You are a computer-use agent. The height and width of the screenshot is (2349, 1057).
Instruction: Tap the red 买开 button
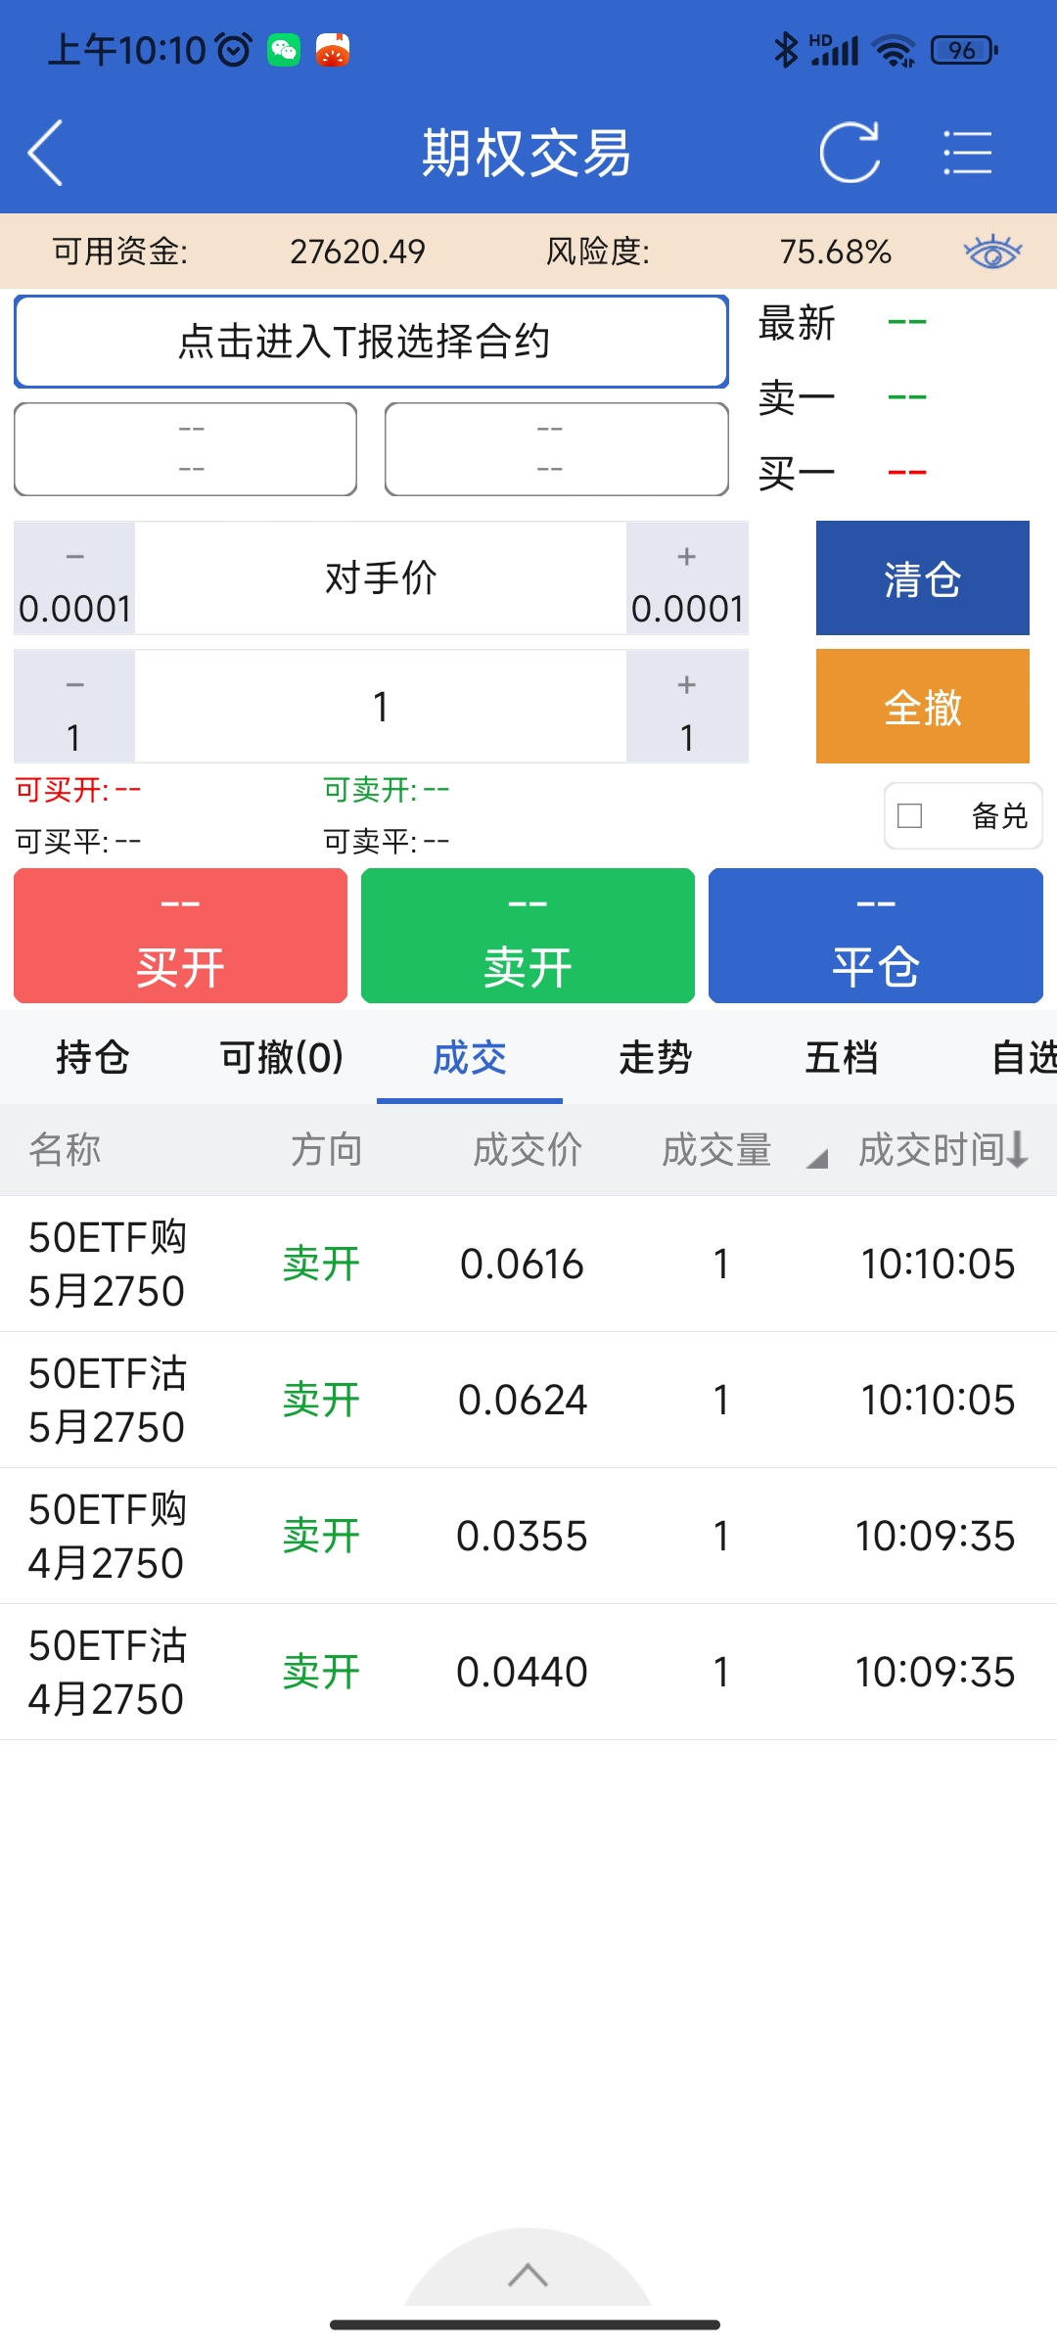click(x=181, y=936)
